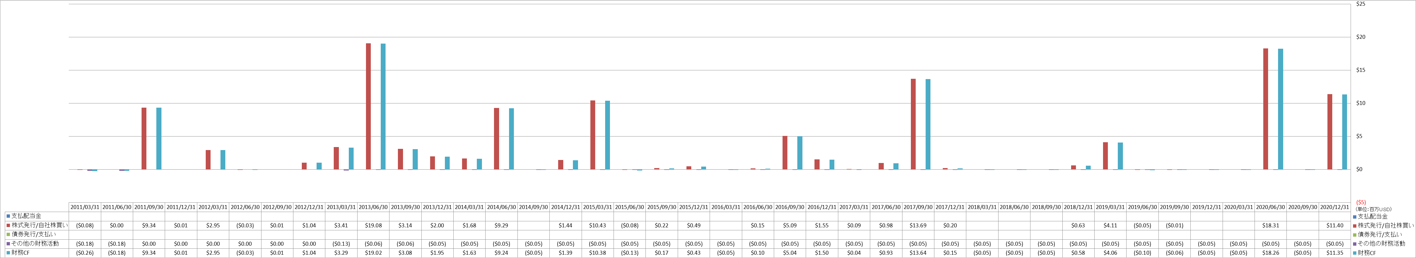
Task: Select the 2013/06/30 date column header
Action: tap(373, 207)
